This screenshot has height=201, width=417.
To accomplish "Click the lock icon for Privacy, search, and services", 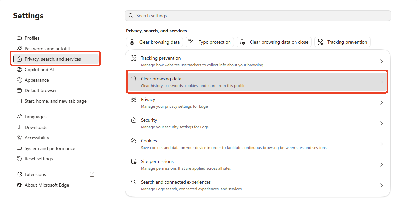I will click(x=19, y=59).
